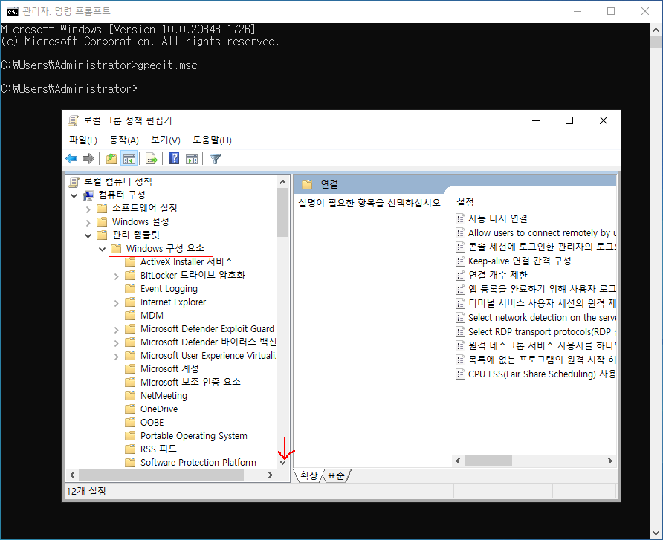Click the scroll icon of 로컬 컴퓨터 정책
This screenshot has height=540, width=663.
tap(74, 182)
